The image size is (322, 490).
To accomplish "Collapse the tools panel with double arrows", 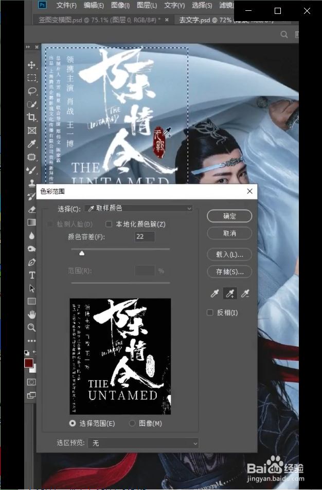I will click(28, 47).
